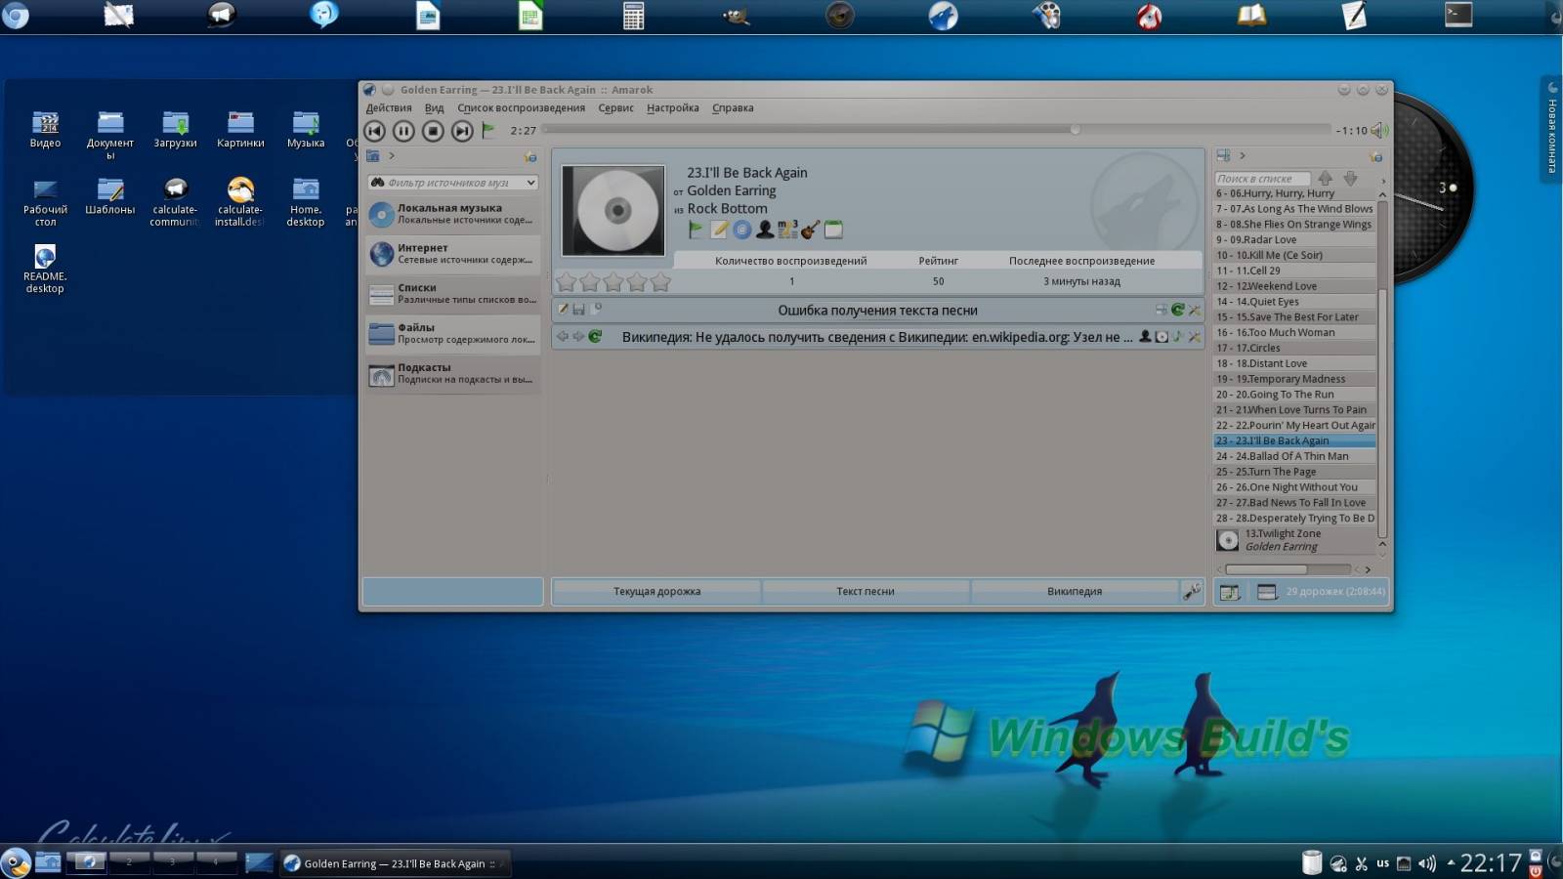The height and width of the screenshot is (879, 1563).
Task: Reload the Wikipedia applet
Action: (595, 336)
